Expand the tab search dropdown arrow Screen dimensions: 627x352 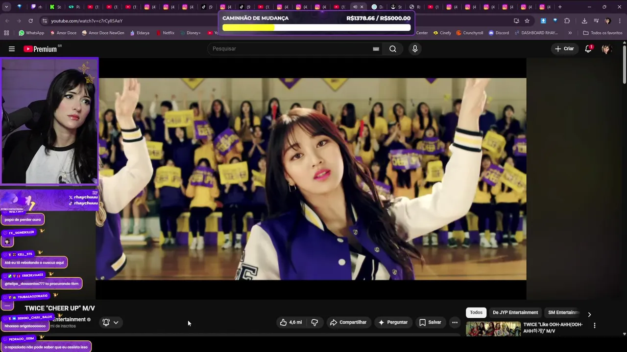coord(6,7)
